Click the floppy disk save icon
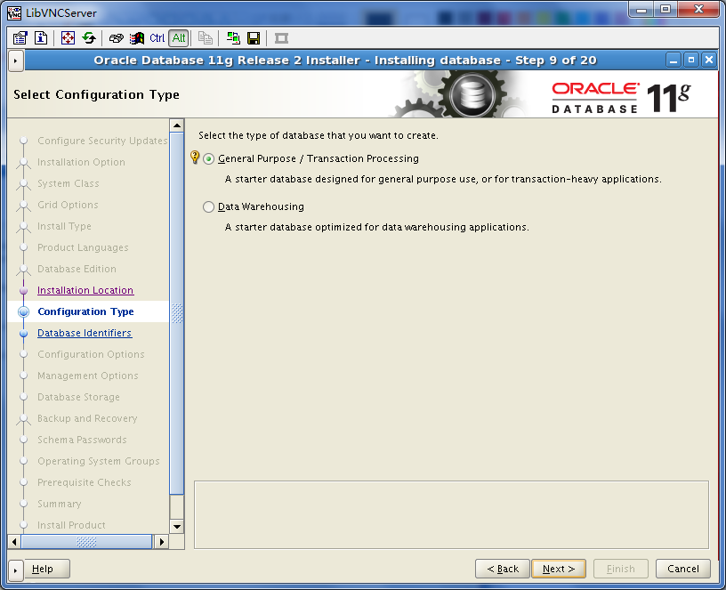The width and height of the screenshot is (726, 590). (254, 38)
